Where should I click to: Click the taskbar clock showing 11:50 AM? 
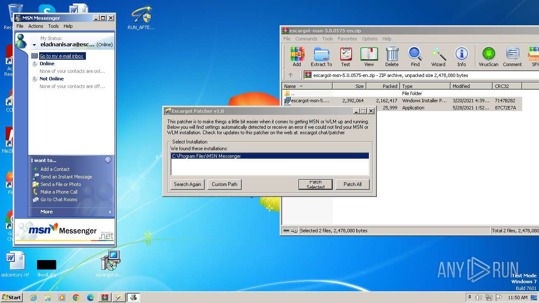point(518,298)
